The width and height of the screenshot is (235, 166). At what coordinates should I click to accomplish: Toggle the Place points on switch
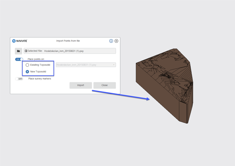click(x=19, y=59)
